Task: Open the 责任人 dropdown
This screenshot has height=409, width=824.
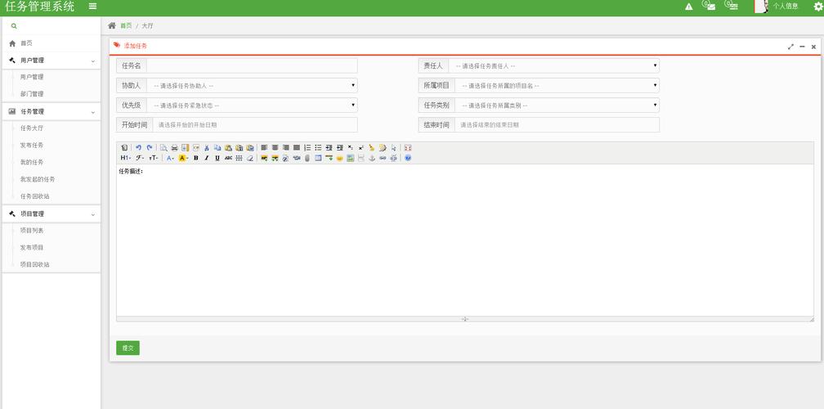Action: point(553,65)
